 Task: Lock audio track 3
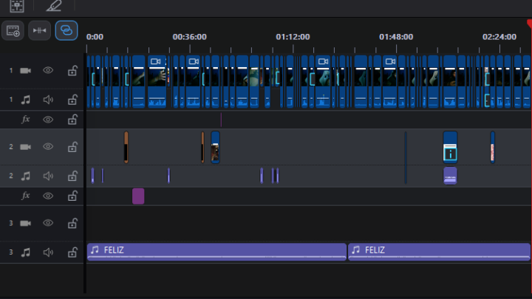[x=72, y=252]
